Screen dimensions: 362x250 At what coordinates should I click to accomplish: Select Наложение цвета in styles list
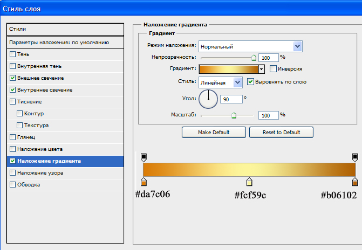[x=40, y=149]
